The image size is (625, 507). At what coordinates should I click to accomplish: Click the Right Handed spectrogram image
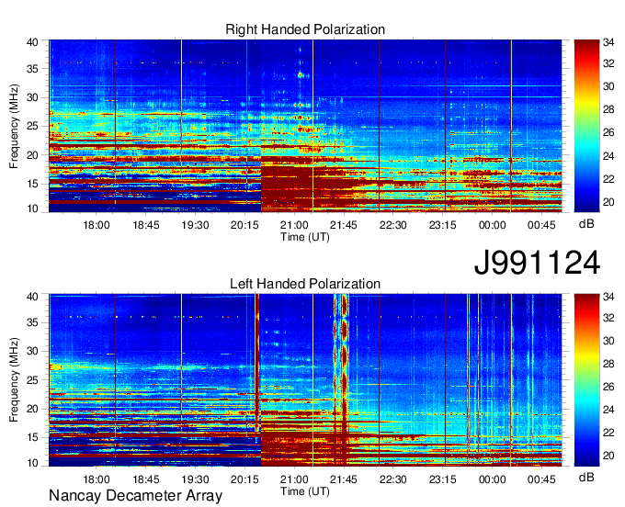305,126
